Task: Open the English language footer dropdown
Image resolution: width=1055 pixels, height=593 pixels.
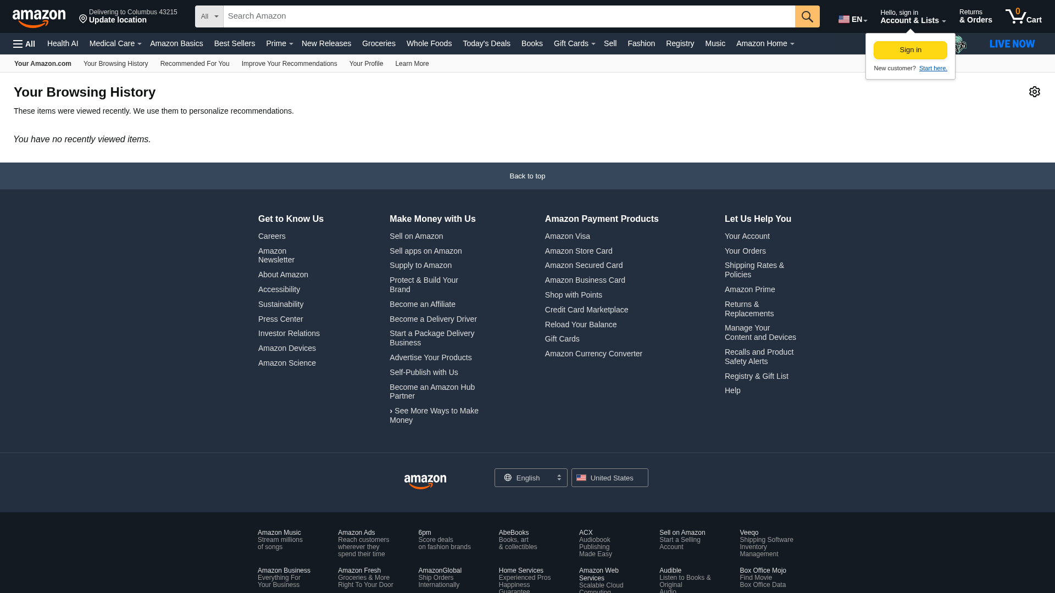Action: pos(531,478)
